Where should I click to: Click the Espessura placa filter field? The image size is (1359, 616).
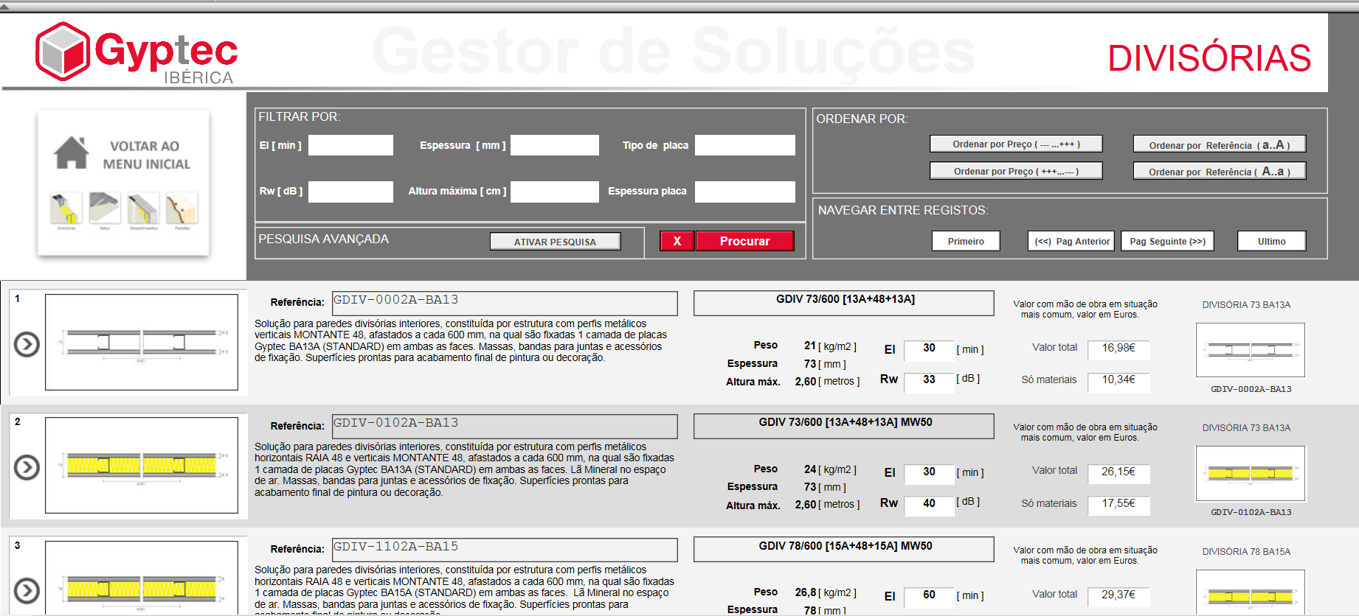[x=745, y=192]
